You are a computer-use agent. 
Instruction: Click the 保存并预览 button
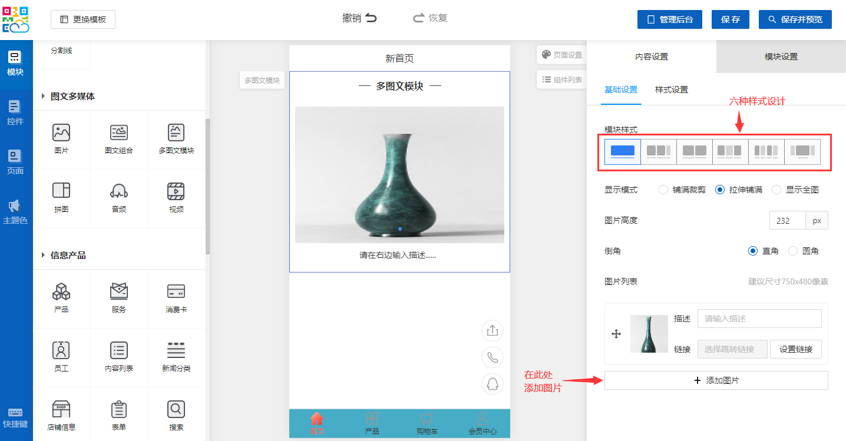(795, 19)
